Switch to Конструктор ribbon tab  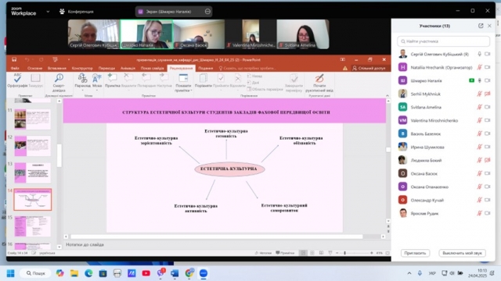[82, 68]
